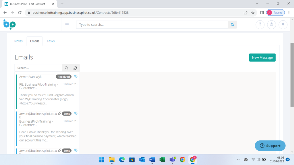Click the email list search icon
Screen dimensions: 294x165
pos(66,68)
